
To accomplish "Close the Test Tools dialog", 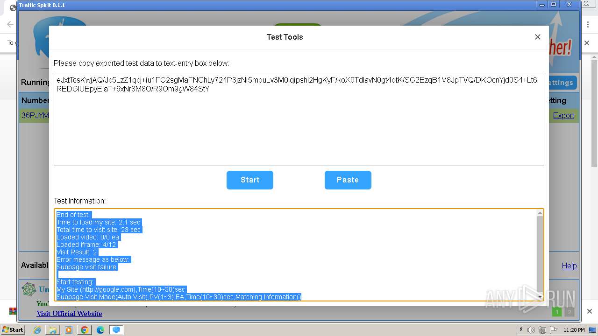I will tap(538, 37).
